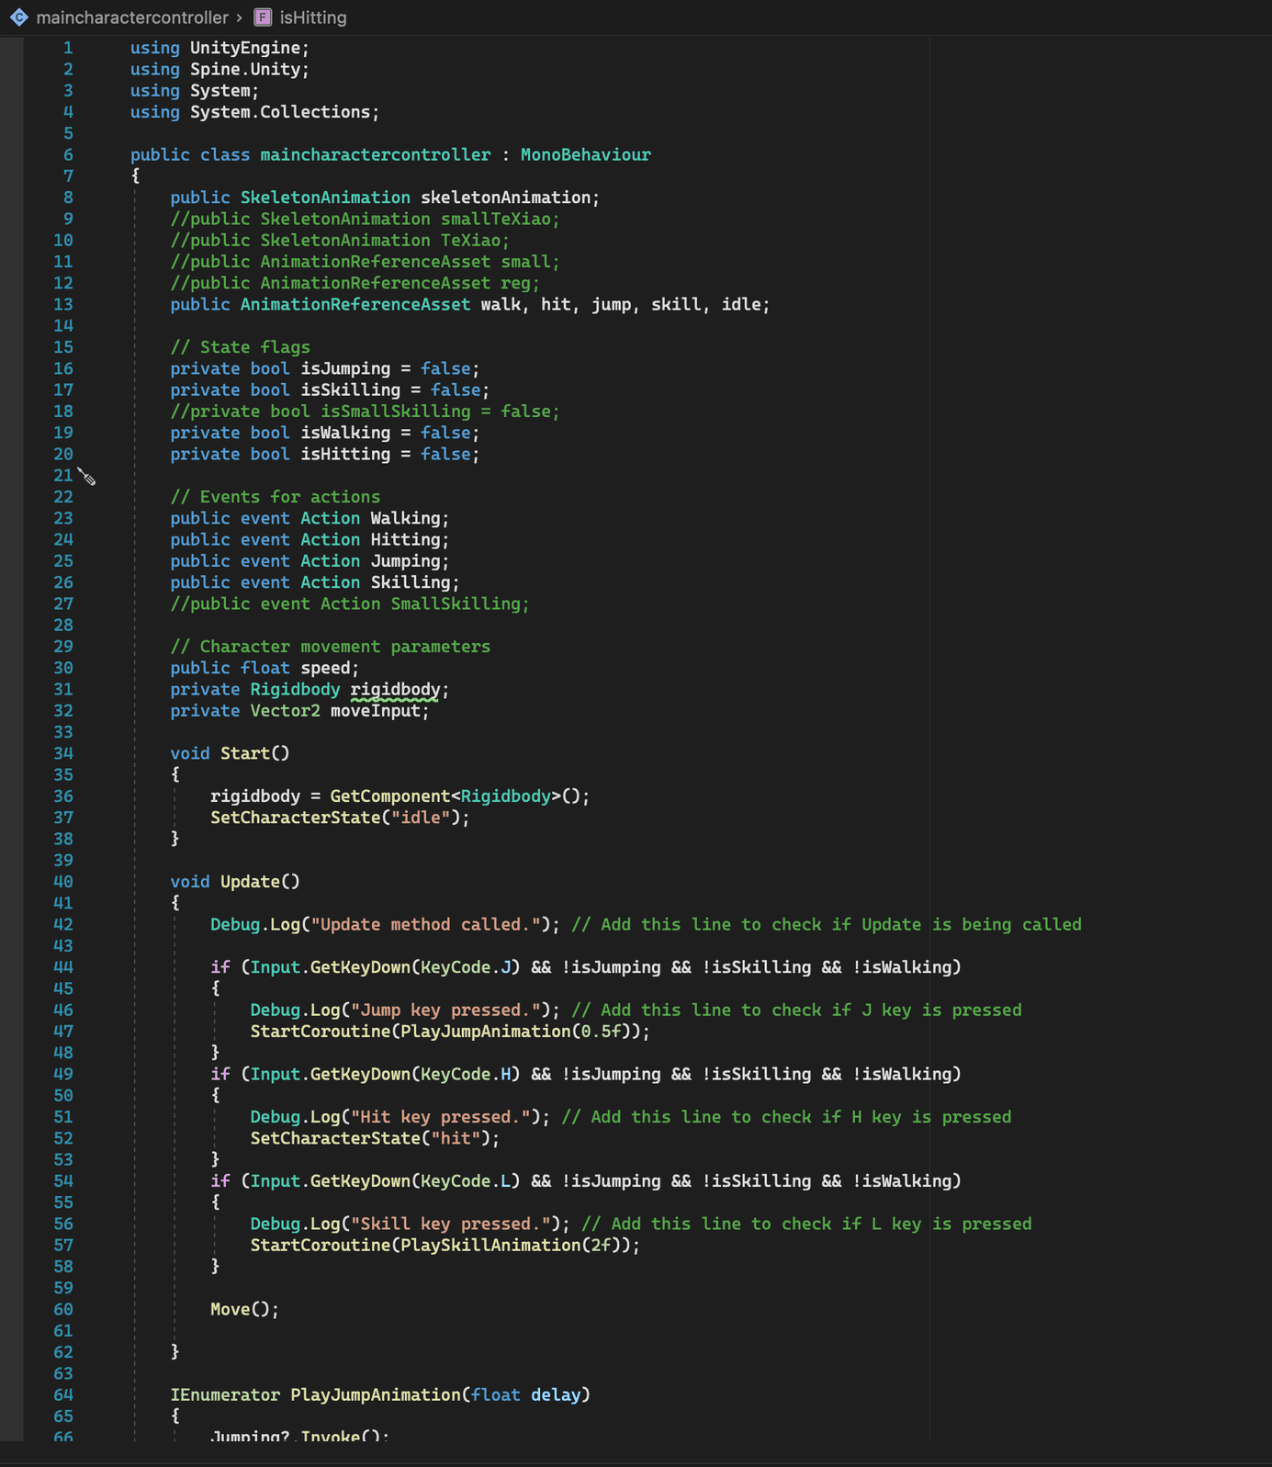Screen dimensions: 1272x1467
Task: Click 'speed' field on line 30
Action: tap(326, 669)
